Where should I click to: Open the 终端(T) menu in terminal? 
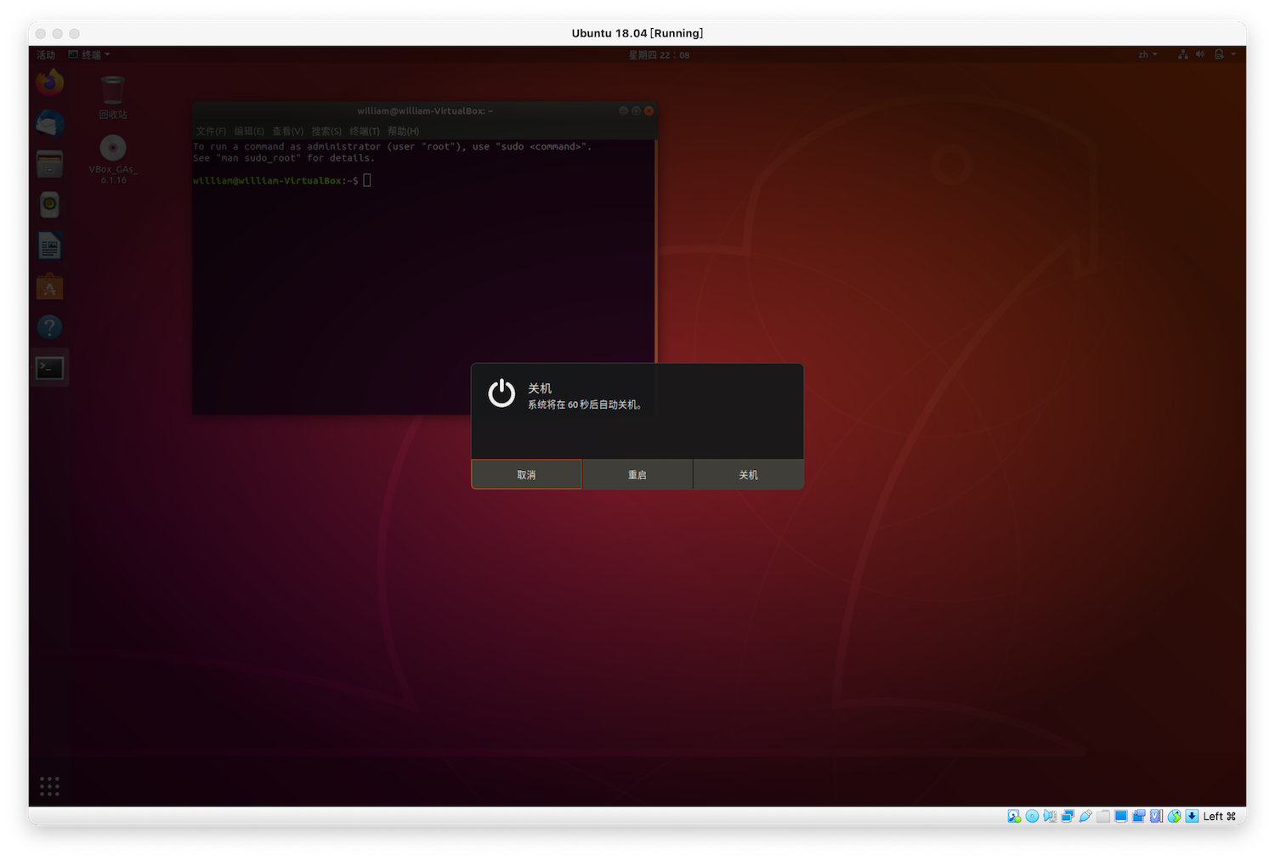coord(365,131)
